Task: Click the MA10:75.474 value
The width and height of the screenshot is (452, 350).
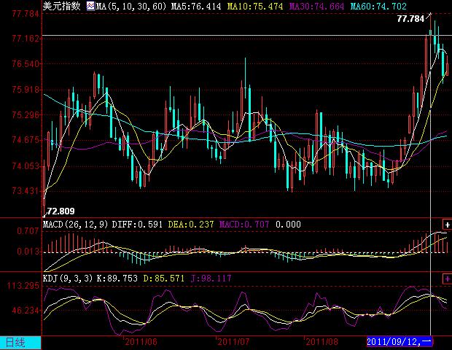Action: click(x=255, y=6)
